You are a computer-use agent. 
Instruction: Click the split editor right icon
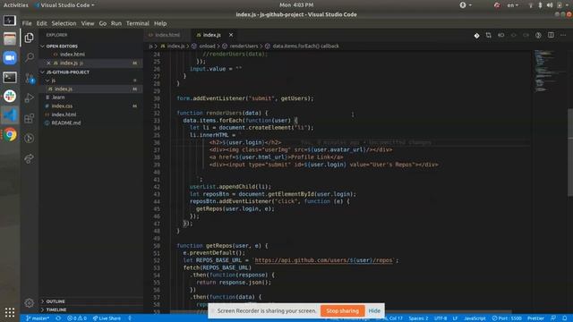(x=551, y=35)
